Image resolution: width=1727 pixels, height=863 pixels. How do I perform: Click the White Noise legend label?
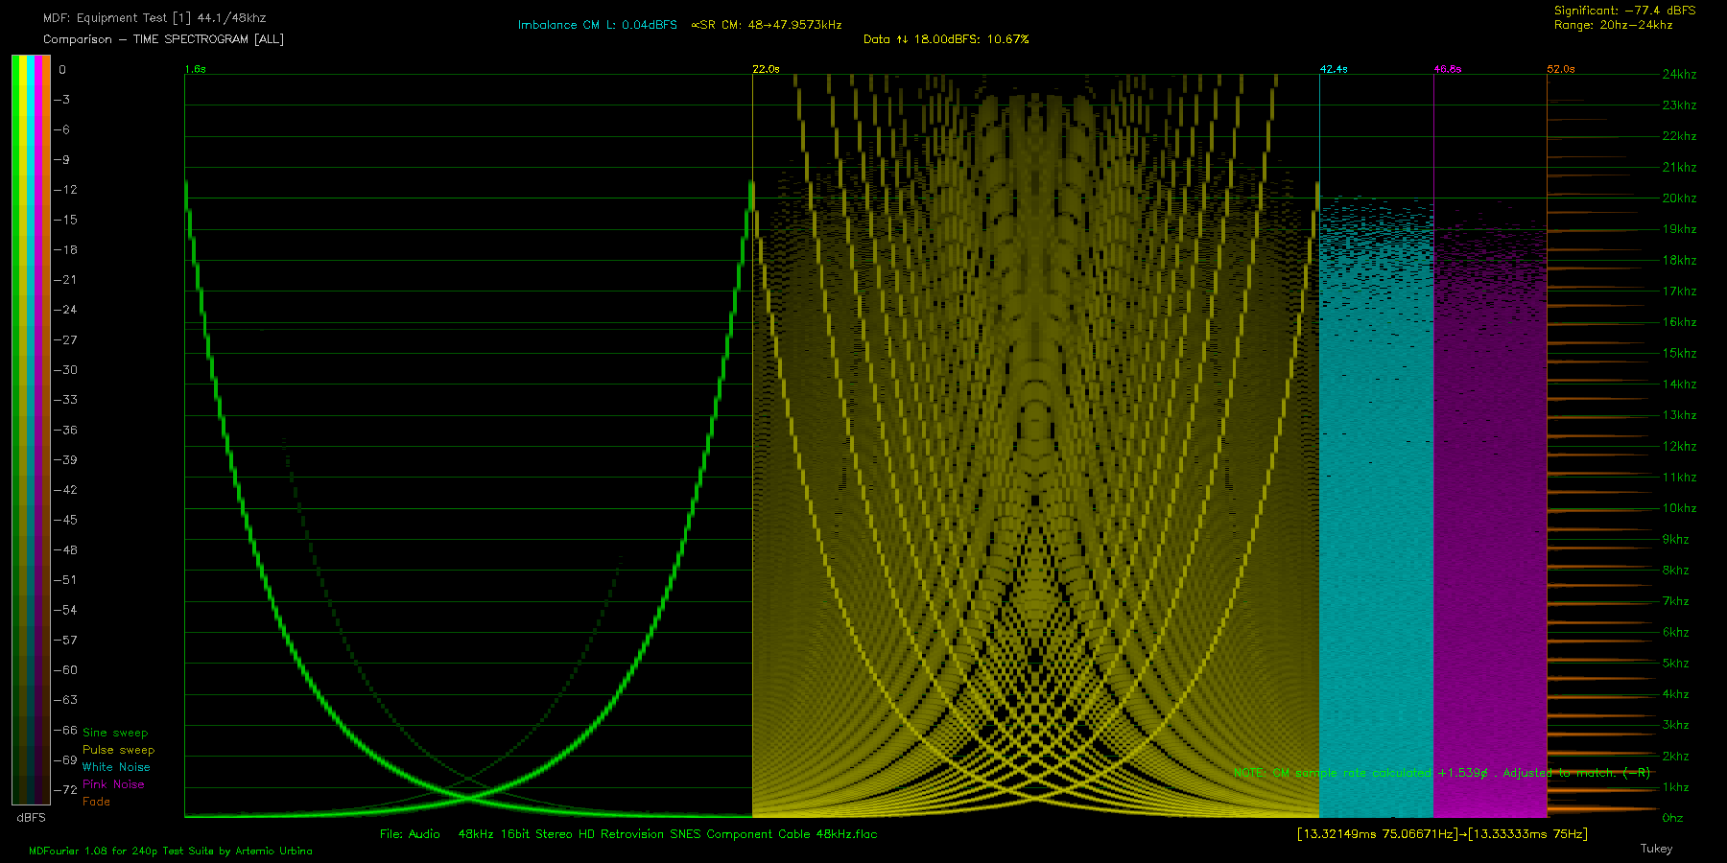116,767
